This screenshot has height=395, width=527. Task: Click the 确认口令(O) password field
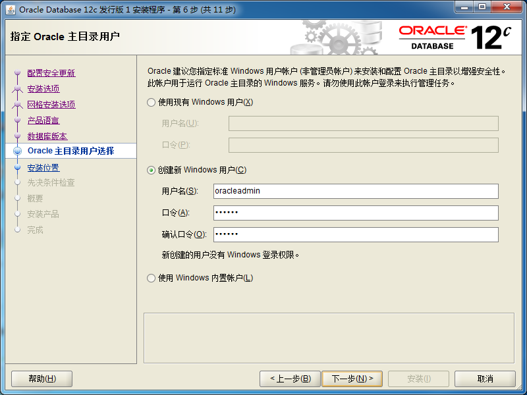point(356,234)
